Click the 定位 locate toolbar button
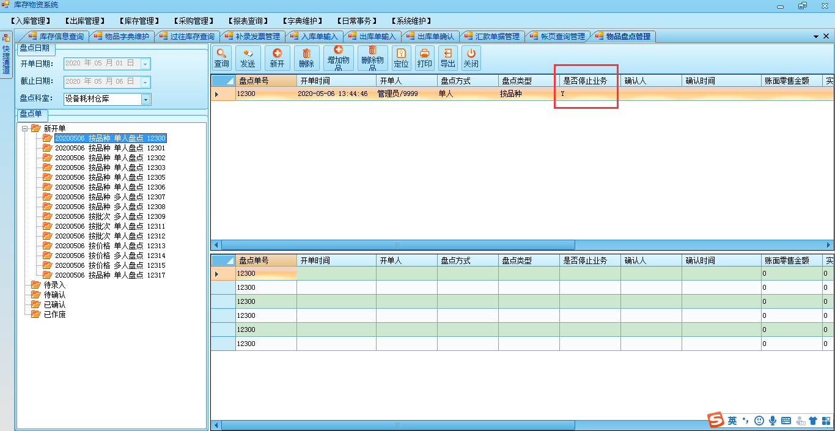 coord(401,58)
